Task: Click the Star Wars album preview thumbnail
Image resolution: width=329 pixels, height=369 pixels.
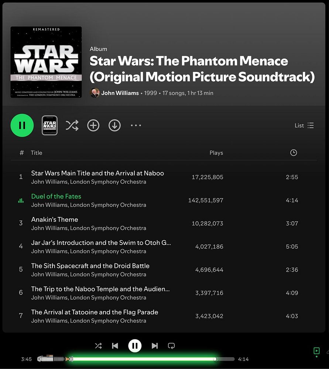Action: [49, 125]
